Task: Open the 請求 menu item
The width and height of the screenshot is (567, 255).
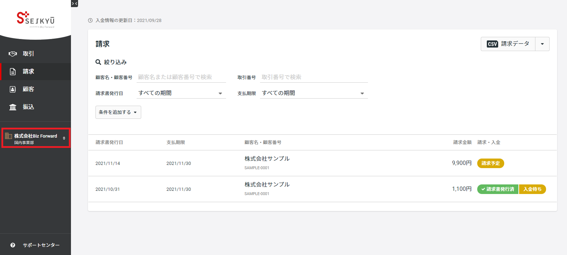Action: coord(35,71)
